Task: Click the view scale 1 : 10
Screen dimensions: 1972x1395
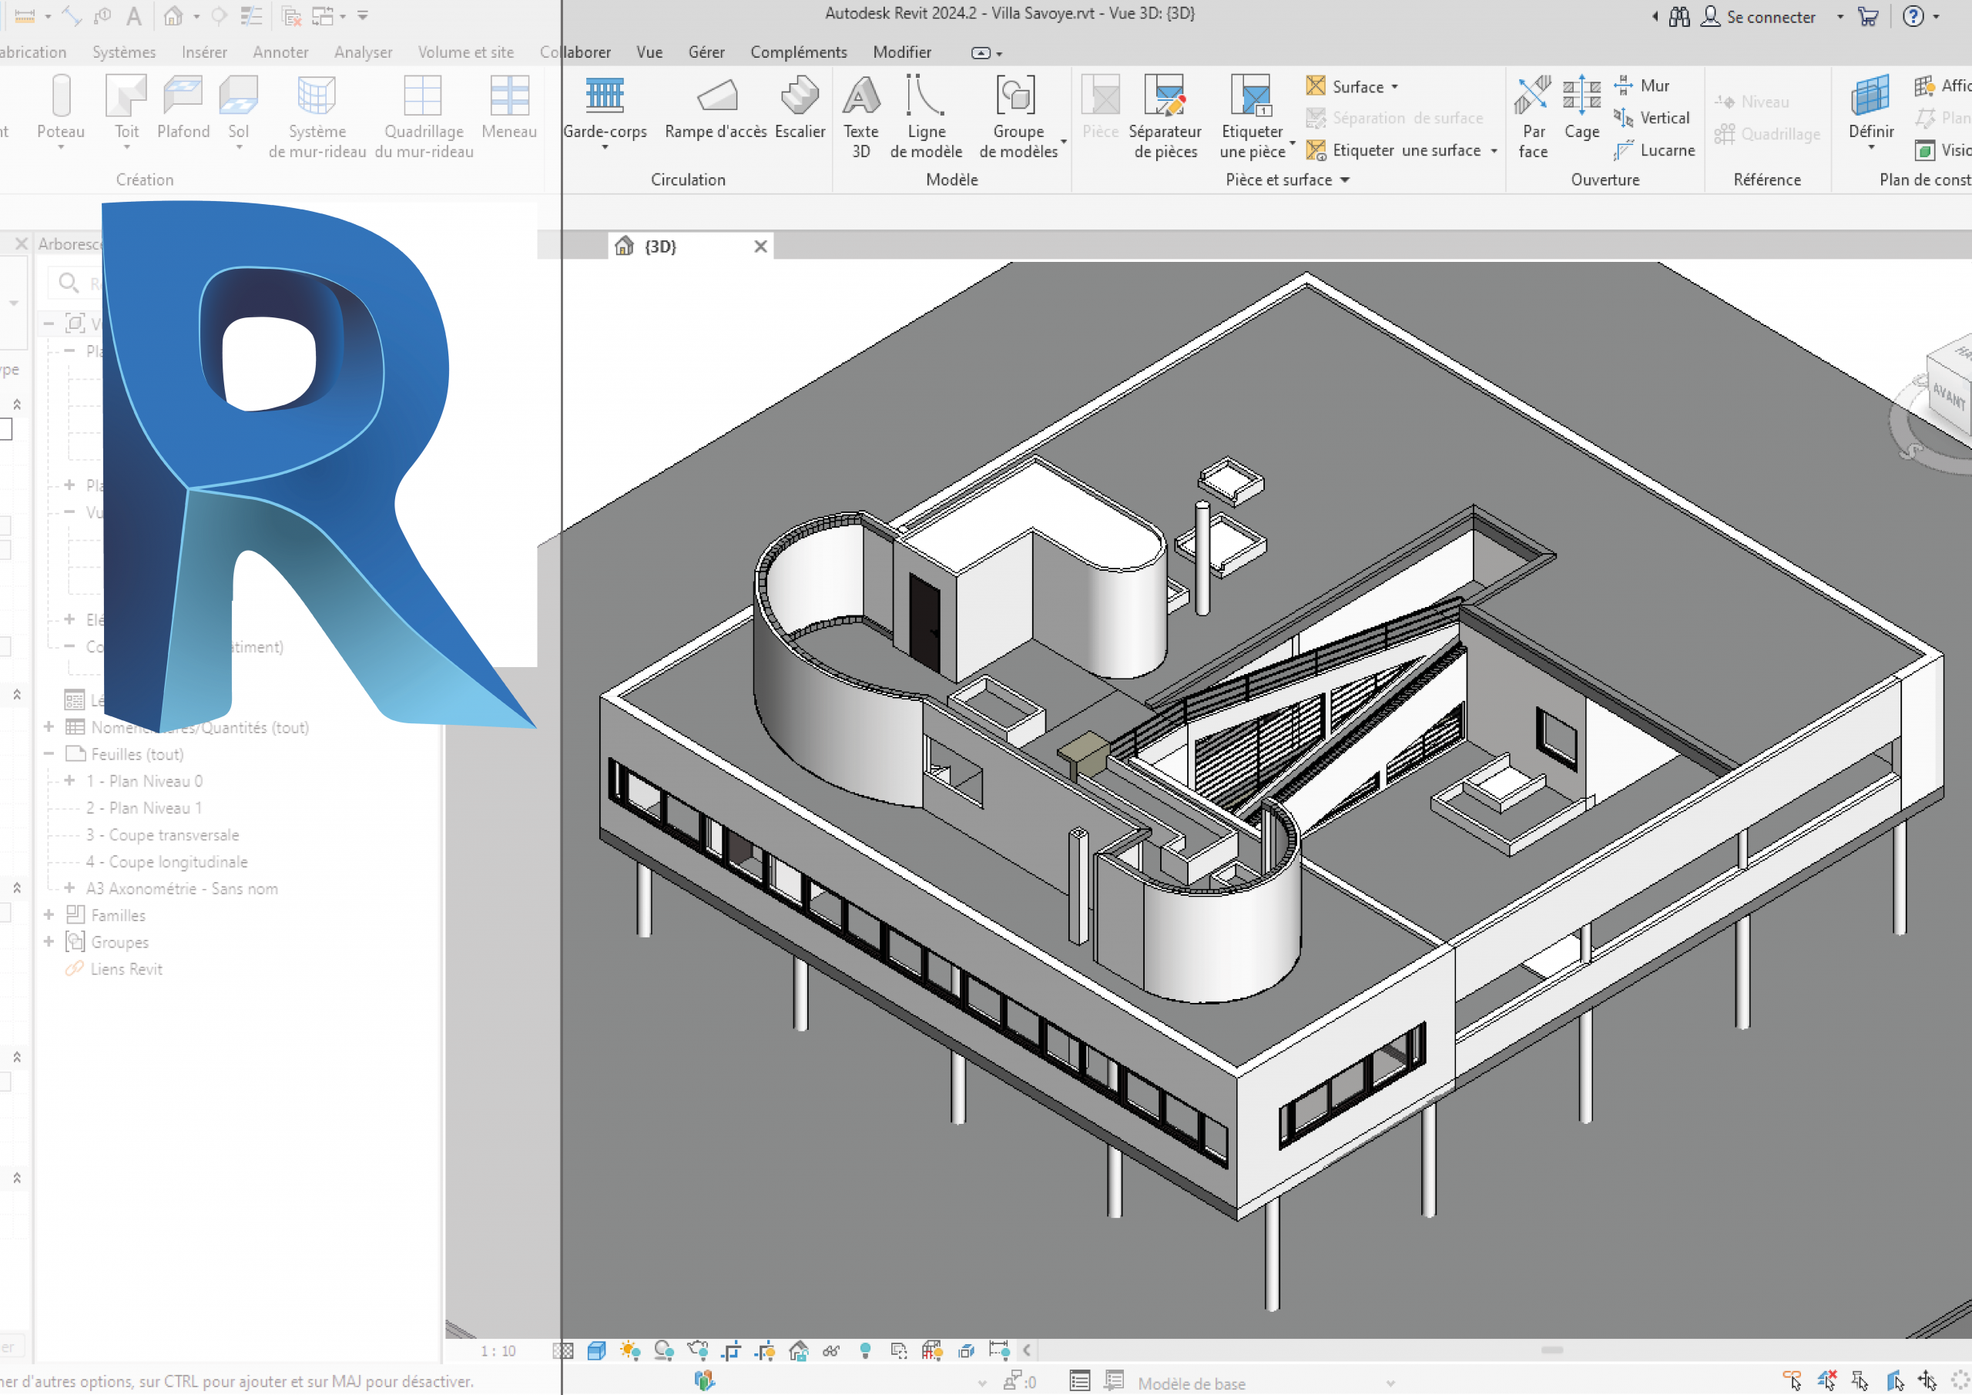Action: point(498,1351)
